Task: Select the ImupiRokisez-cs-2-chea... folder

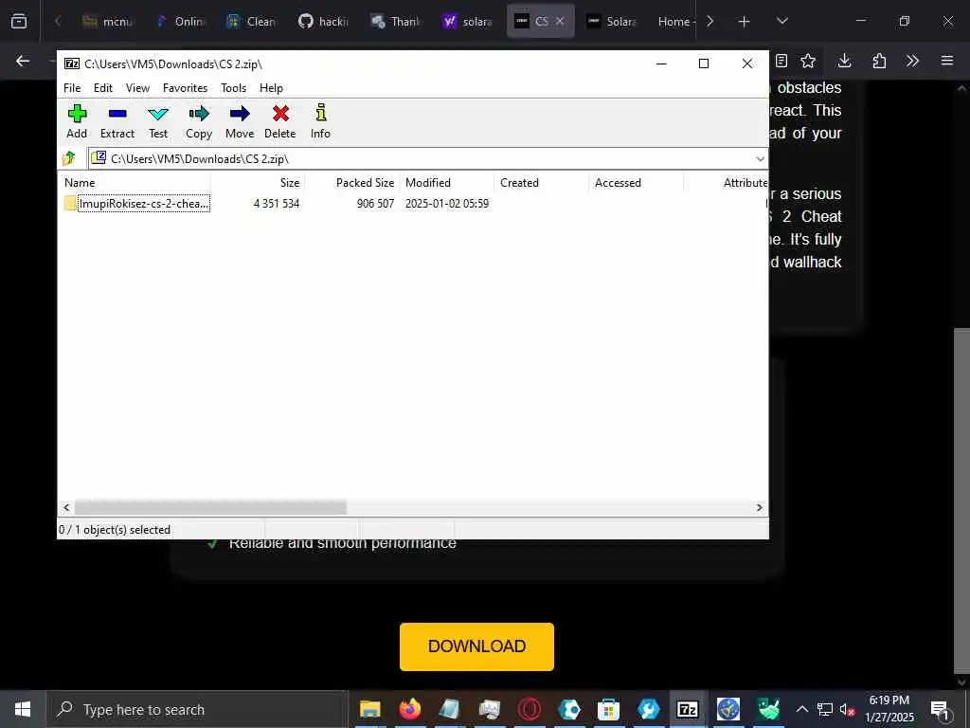Action: [x=136, y=203]
